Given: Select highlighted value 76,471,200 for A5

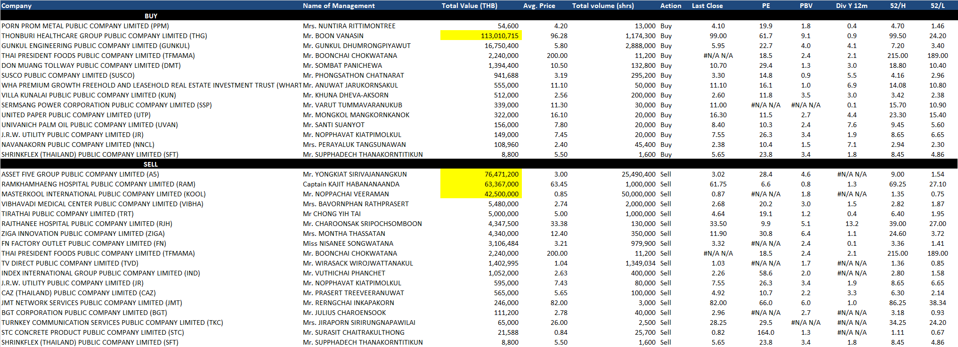Looking at the screenshot, I should pos(481,174).
